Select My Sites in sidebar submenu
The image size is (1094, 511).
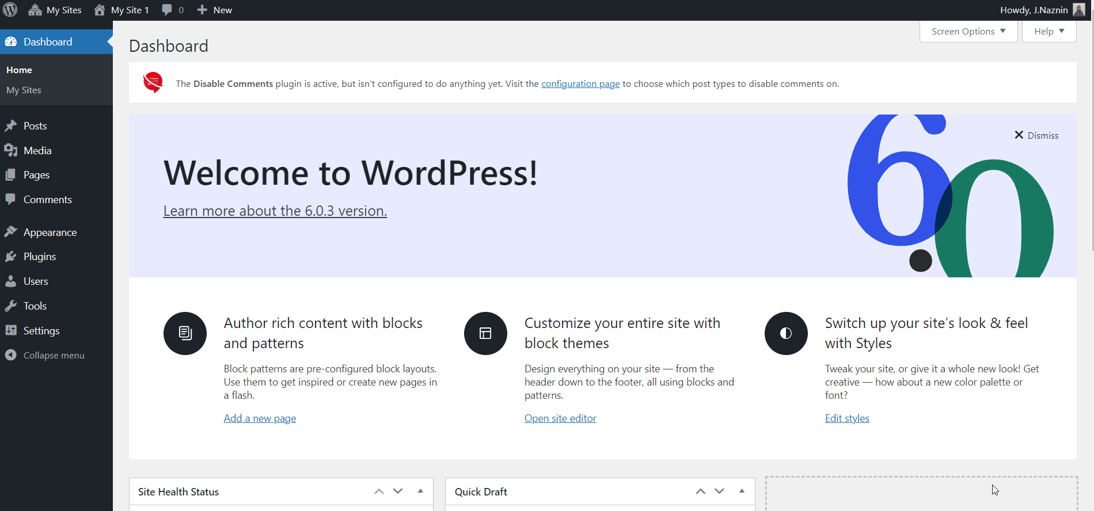(24, 90)
